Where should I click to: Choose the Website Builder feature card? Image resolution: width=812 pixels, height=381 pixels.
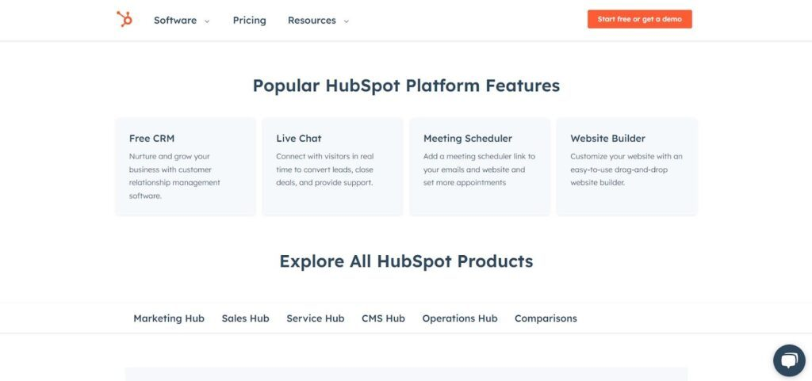[626, 166]
